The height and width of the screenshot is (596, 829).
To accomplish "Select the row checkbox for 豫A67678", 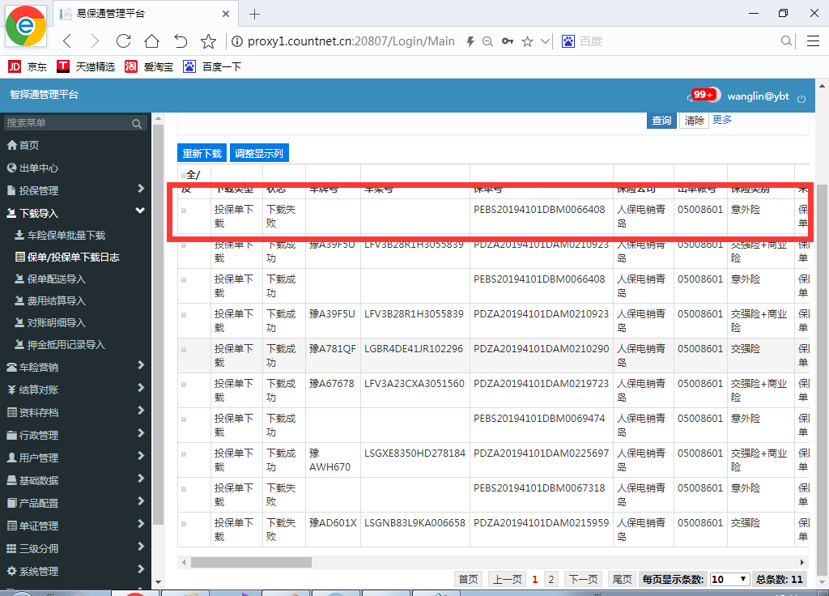I will (x=184, y=385).
